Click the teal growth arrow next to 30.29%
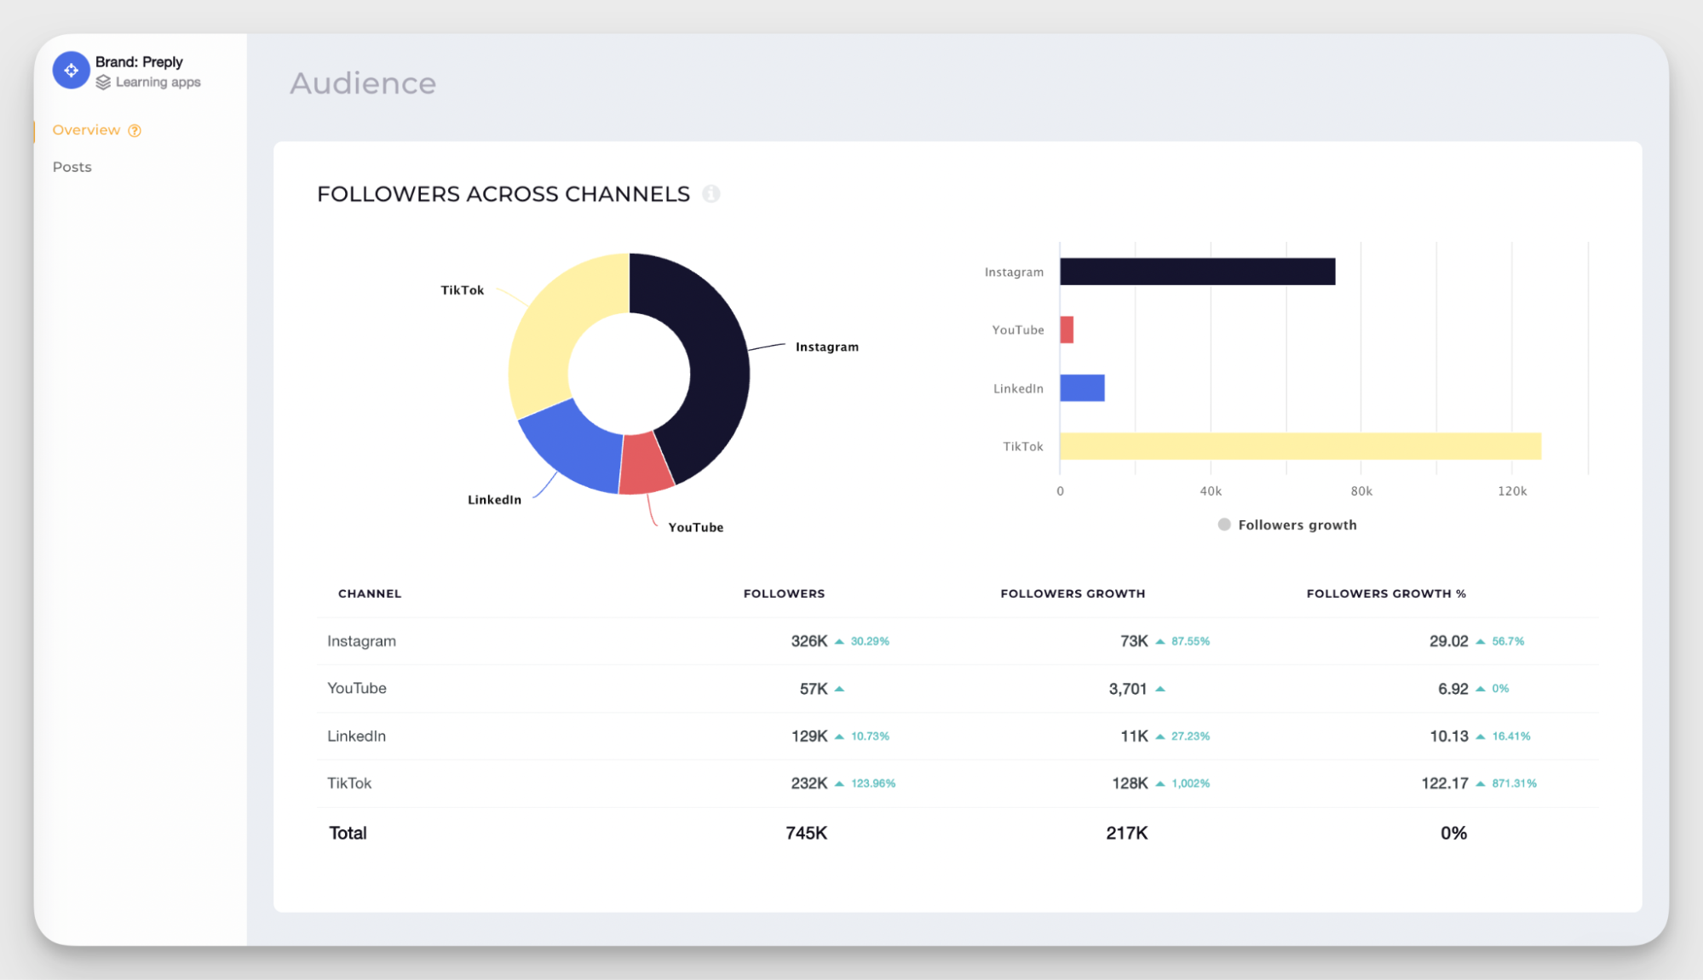Viewport: 1703px width, 980px height. pyautogui.click(x=840, y=641)
